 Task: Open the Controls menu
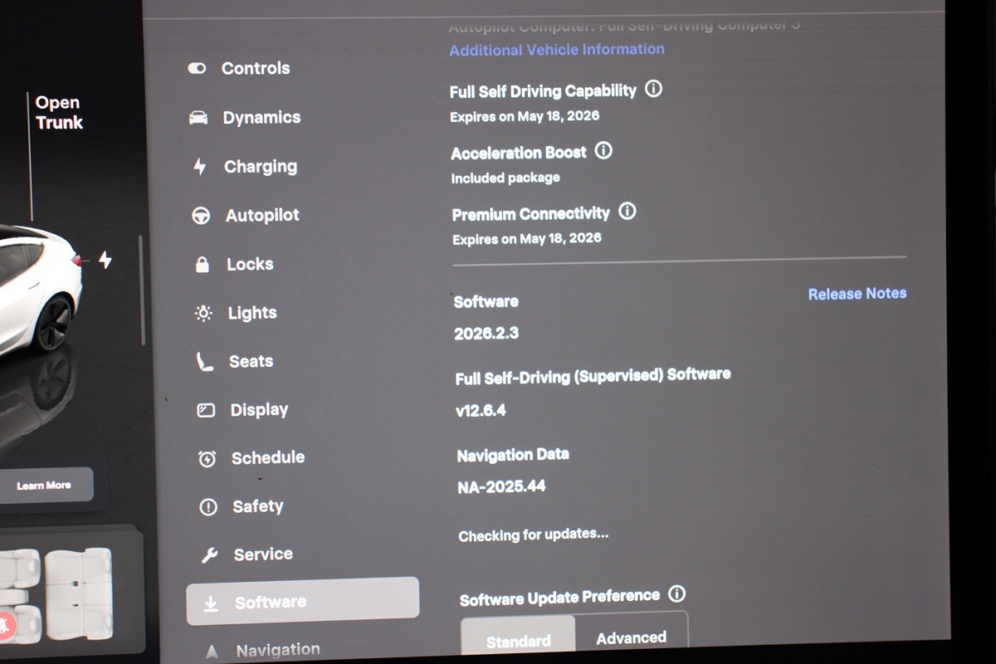pyautogui.click(x=255, y=69)
